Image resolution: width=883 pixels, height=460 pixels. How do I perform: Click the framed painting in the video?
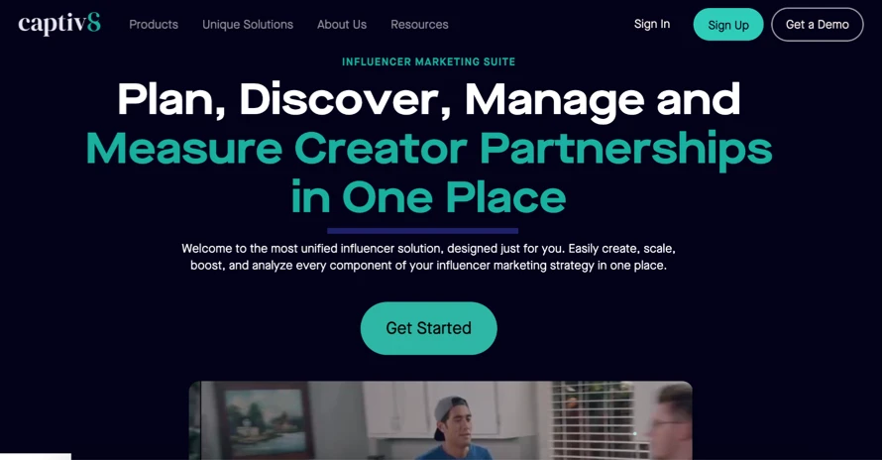pos(266,418)
